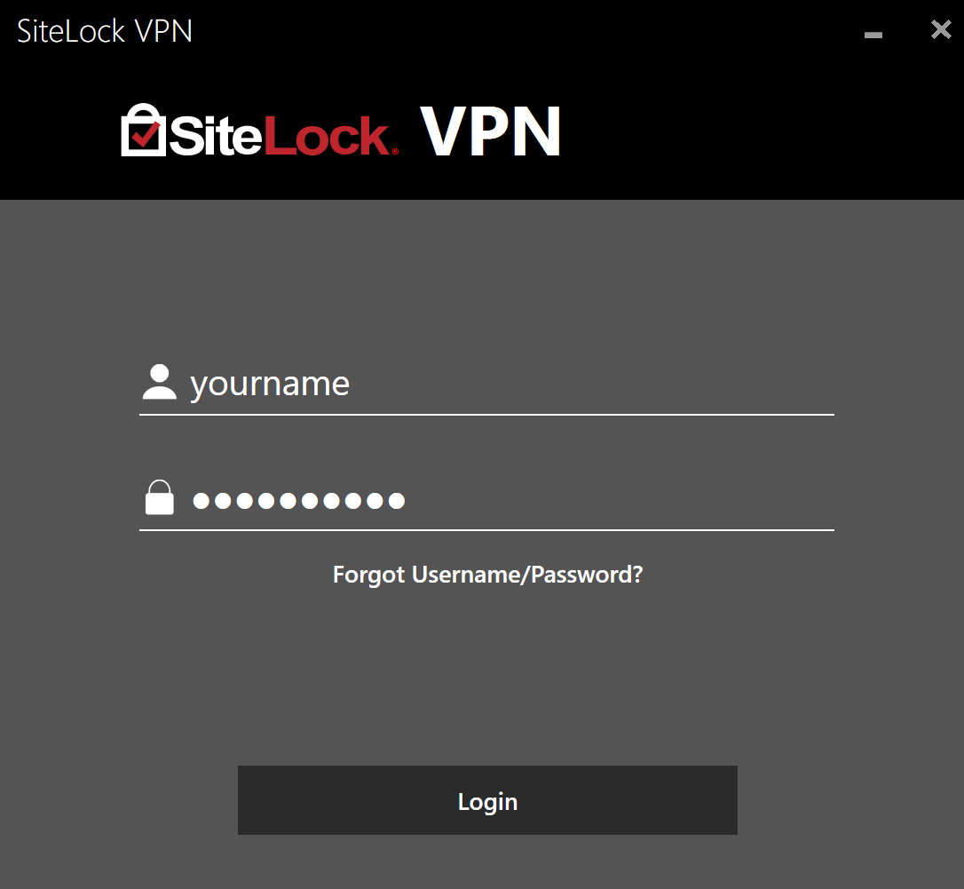Click the underline beneath the username field
The height and width of the screenshot is (889, 964).
click(487, 415)
